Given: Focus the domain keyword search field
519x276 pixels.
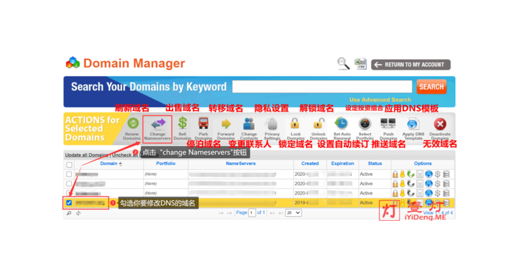Looking at the screenshot, I should point(322,86).
